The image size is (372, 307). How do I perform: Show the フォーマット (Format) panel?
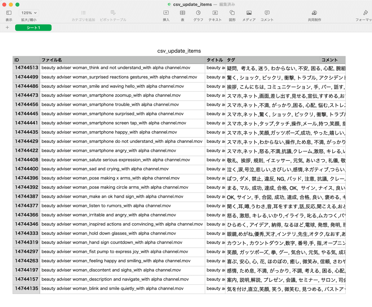coord(365,15)
